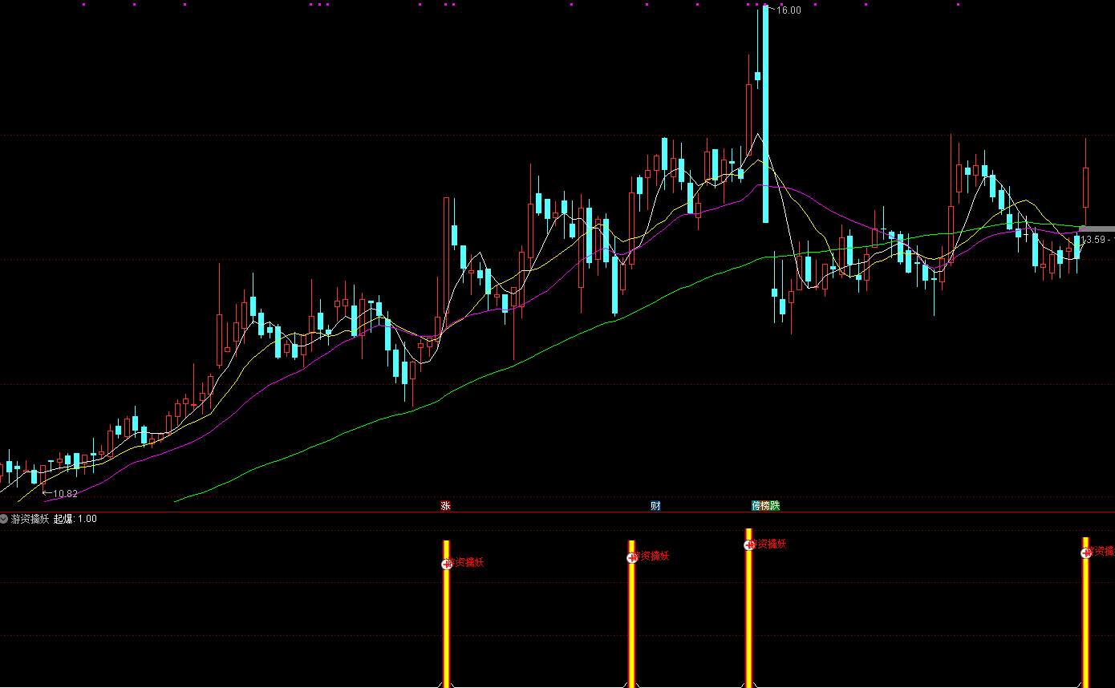This screenshot has width=1115, height=688.
Task: Collapse the 游资擒妖 indicator panel chevron
Action: (x=5, y=519)
